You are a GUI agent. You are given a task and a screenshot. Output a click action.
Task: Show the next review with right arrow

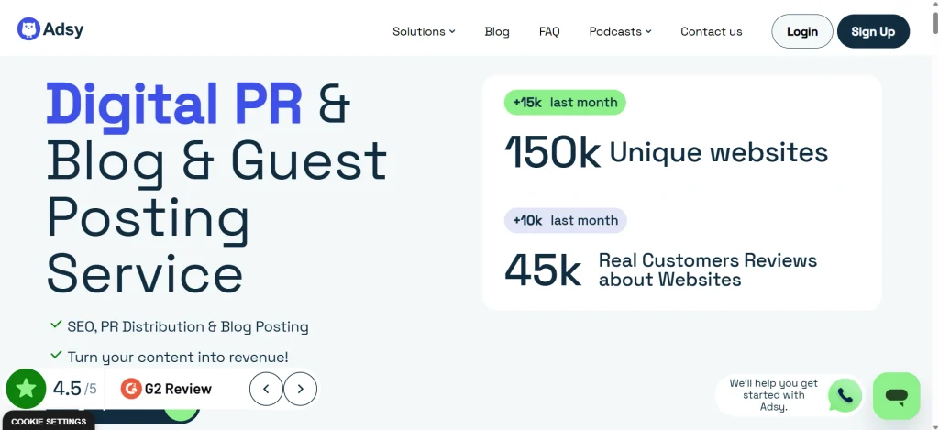[300, 389]
